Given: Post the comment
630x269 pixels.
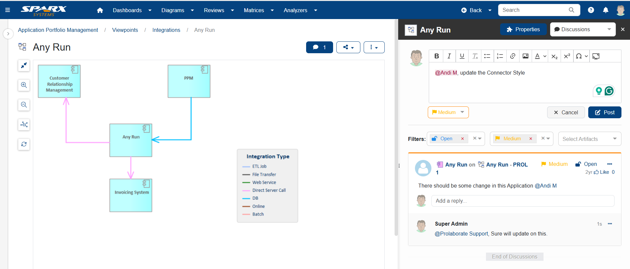Looking at the screenshot, I should 604,112.
